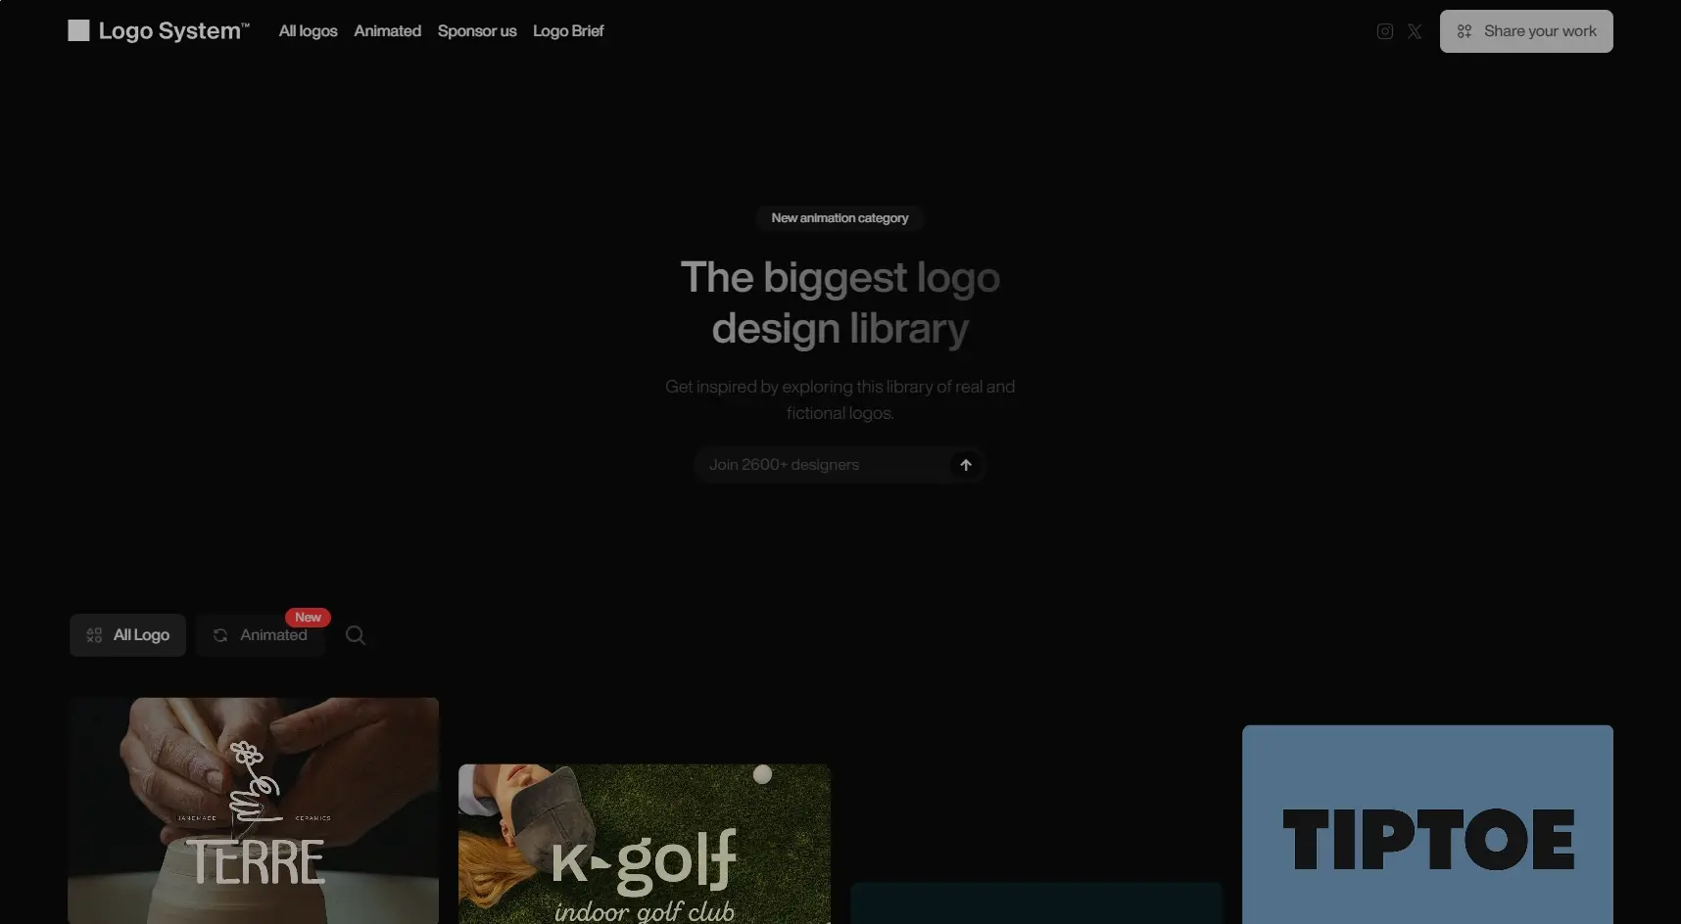Go to Sponsor us page
1681x924 pixels.
477,31
